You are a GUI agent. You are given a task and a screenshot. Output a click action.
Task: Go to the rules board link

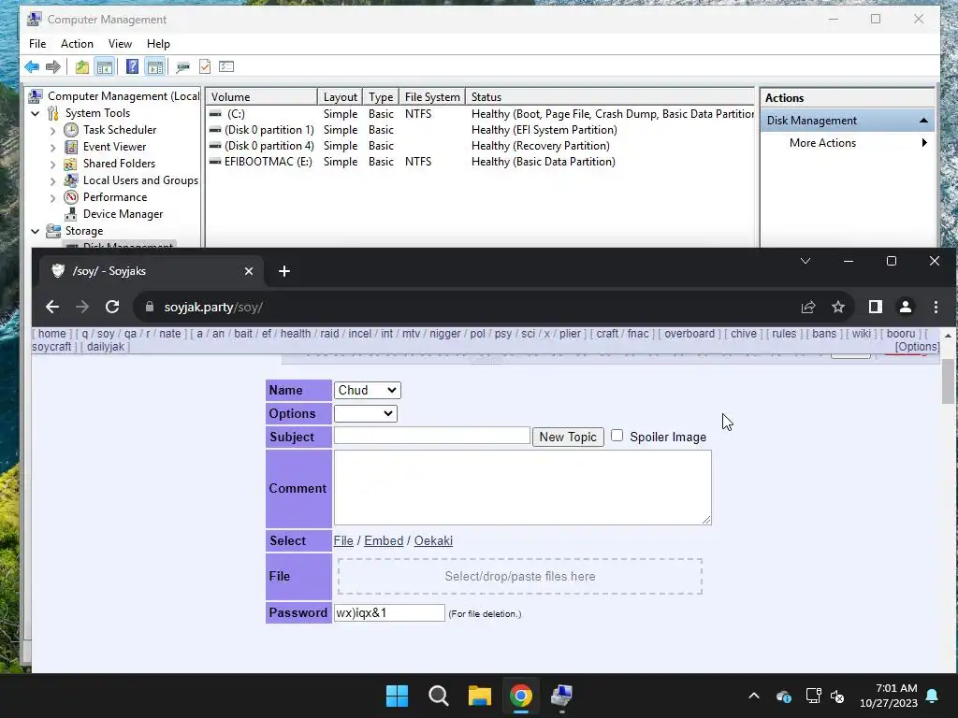pyautogui.click(x=784, y=334)
